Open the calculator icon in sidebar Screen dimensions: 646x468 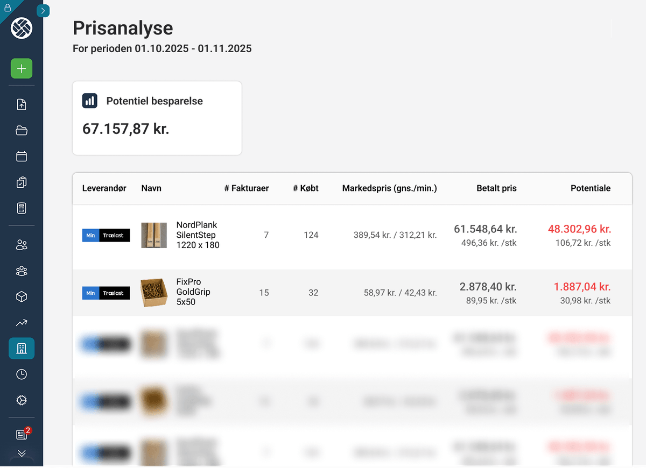point(22,208)
